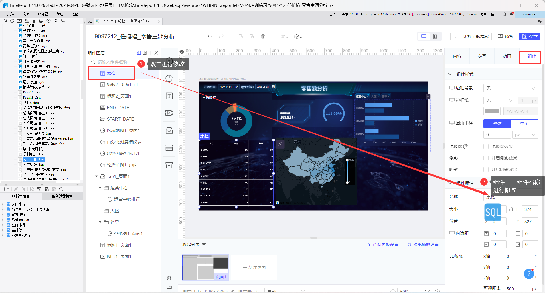
Task: Select the report/table component tool in sidebar
Action: pos(169,148)
